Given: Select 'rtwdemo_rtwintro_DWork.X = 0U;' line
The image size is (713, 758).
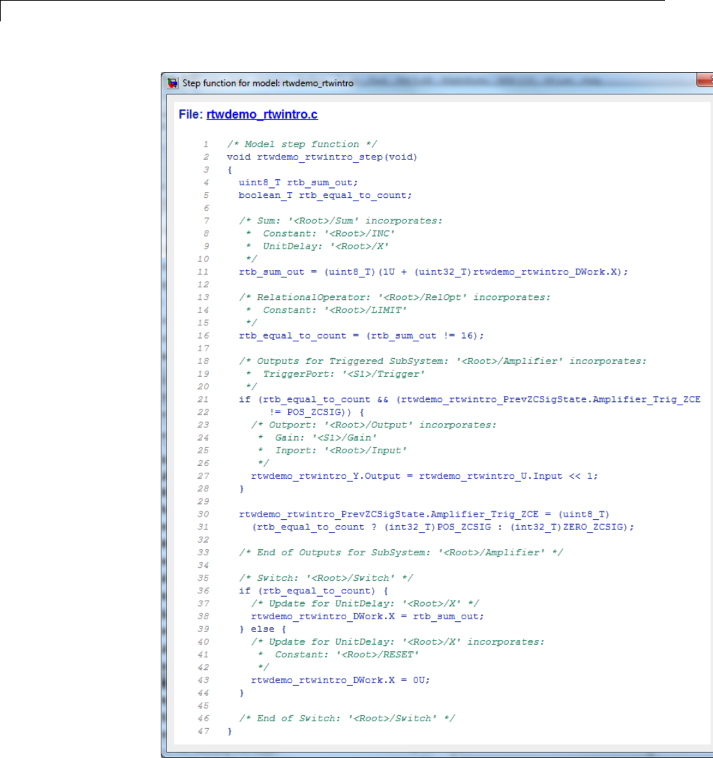Looking at the screenshot, I should tap(340, 680).
